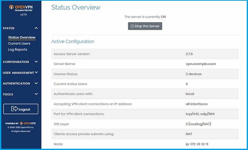Viewport: 248px width, 150px height.
Task: Open the AUTHENTICATION menu heading
Action: click(x=16, y=83)
